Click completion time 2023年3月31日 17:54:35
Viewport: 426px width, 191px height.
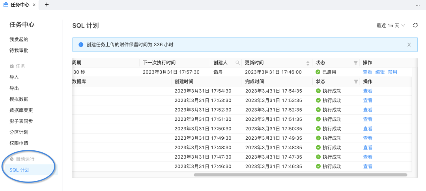pyautogui.click(x=274, y=91)
